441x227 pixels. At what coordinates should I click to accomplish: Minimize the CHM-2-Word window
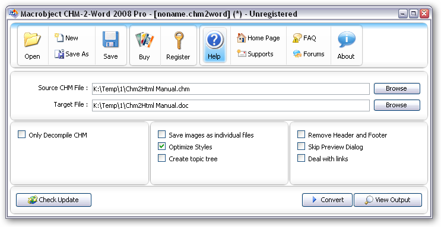[403, 14]
